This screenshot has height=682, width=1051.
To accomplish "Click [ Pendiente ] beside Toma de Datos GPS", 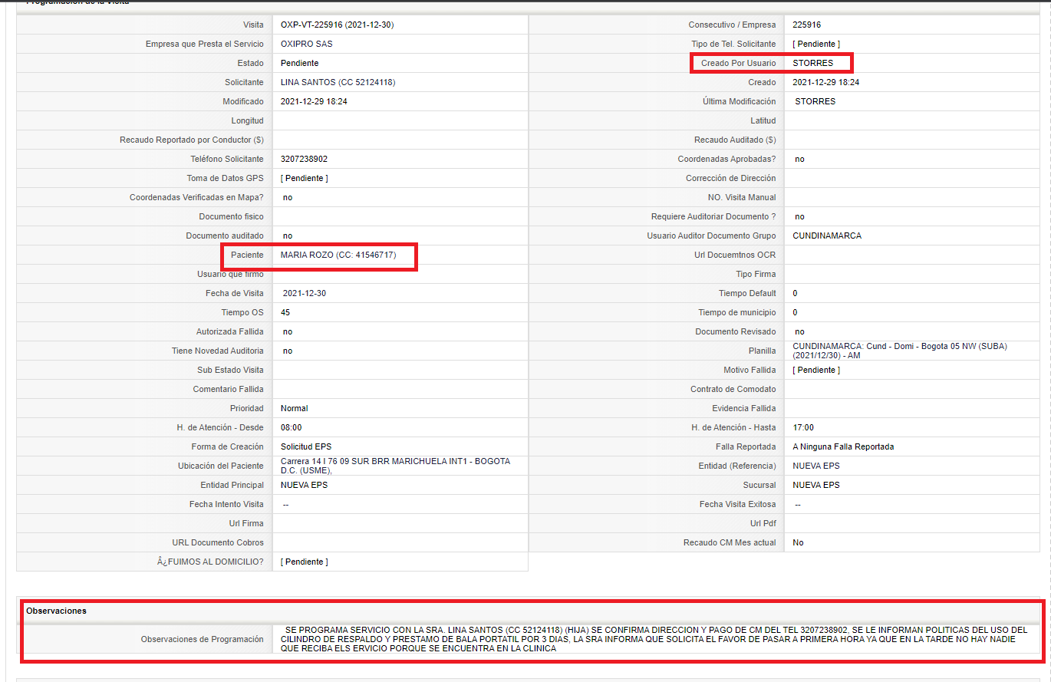I will tap(305, 178).
